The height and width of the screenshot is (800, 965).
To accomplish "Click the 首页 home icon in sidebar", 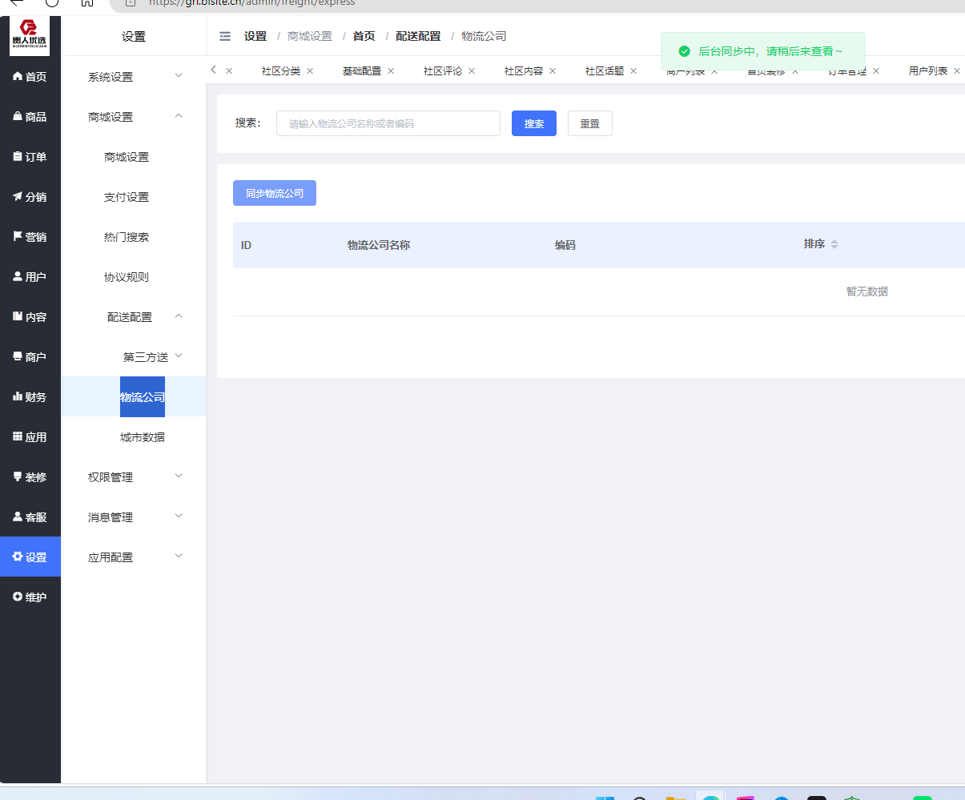I will pos(18,77).
